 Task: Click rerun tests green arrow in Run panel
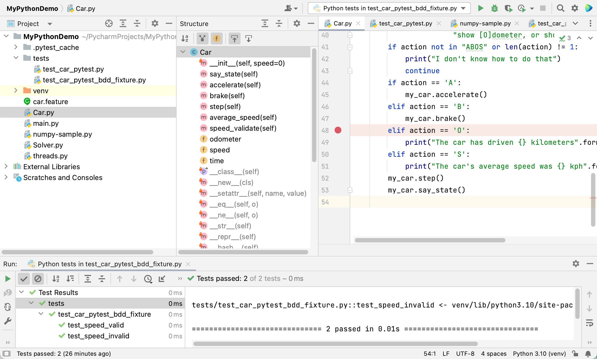[x=8, y=279]
